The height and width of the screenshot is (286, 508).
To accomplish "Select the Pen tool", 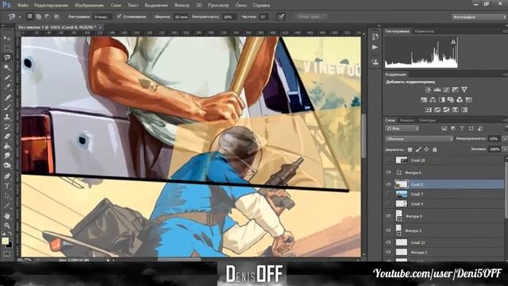I will [x=7, y=176].
